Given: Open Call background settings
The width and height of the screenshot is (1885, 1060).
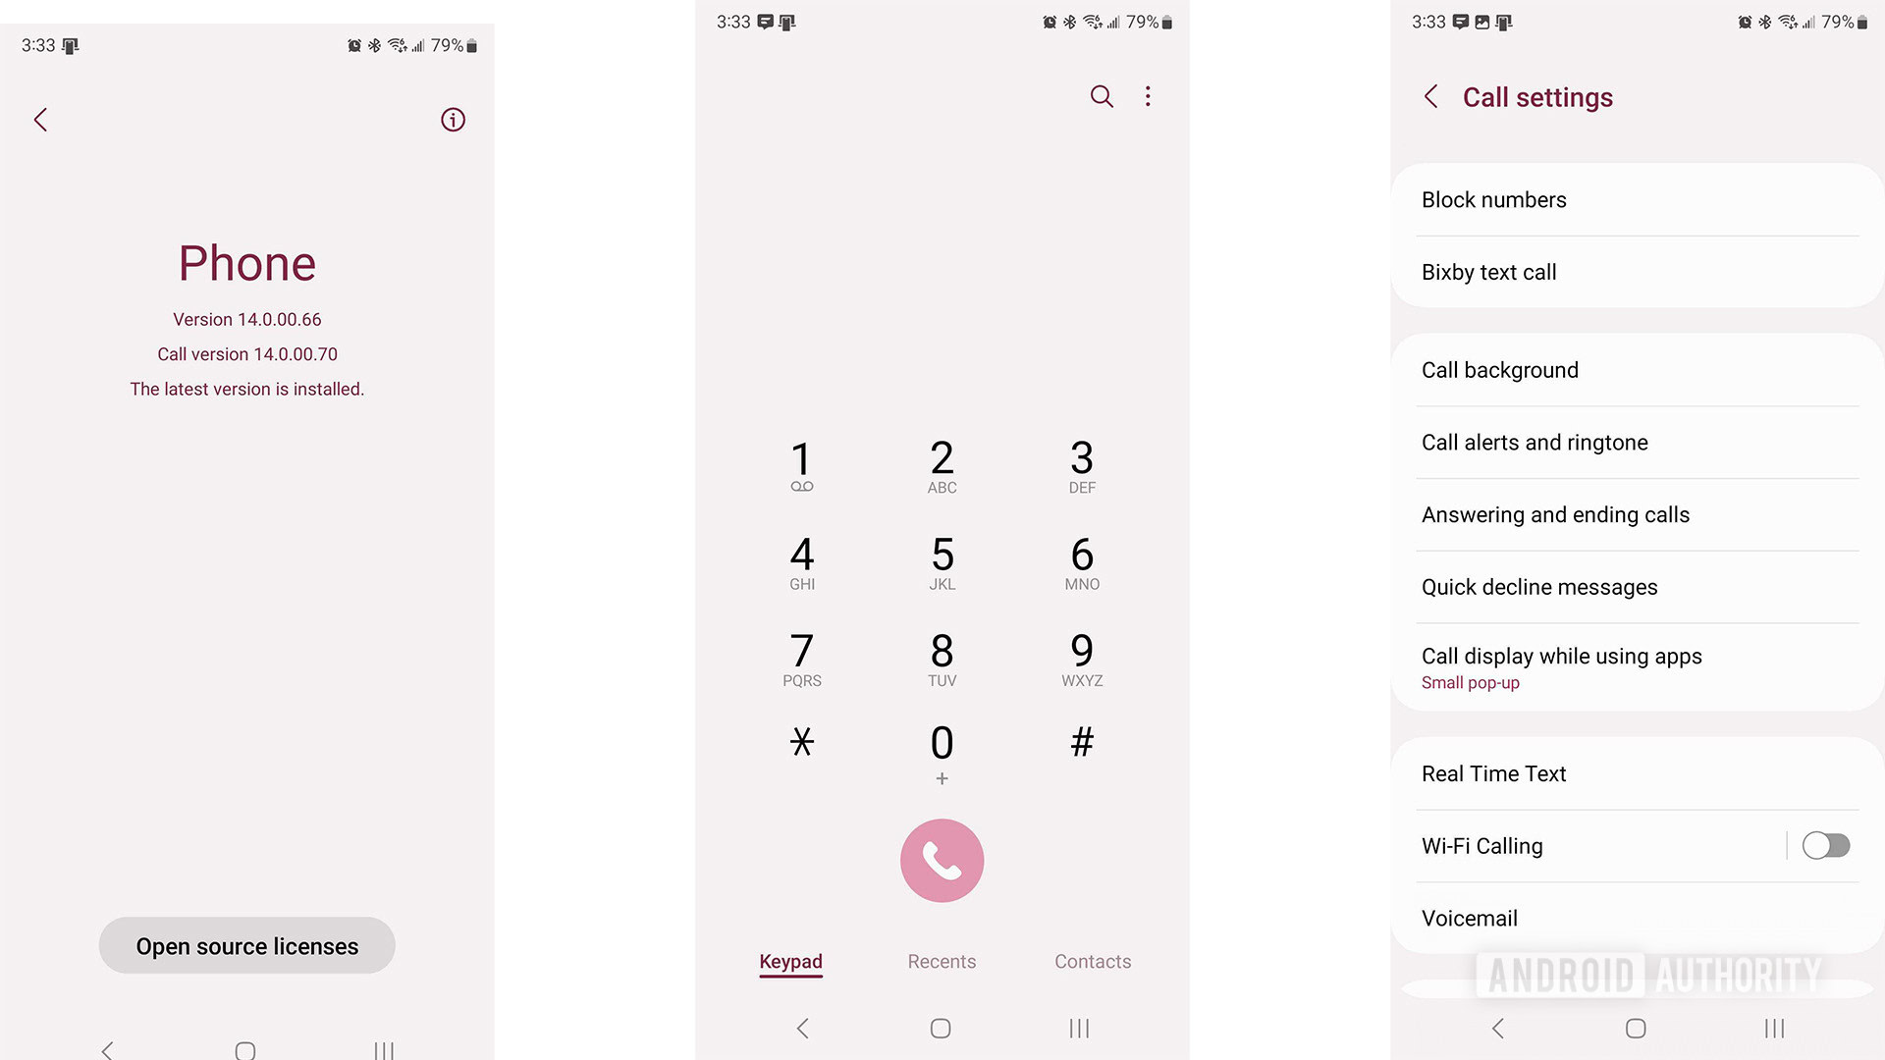Looking at the screenshot, I should pyautogui.click(x=1498, y=370).
